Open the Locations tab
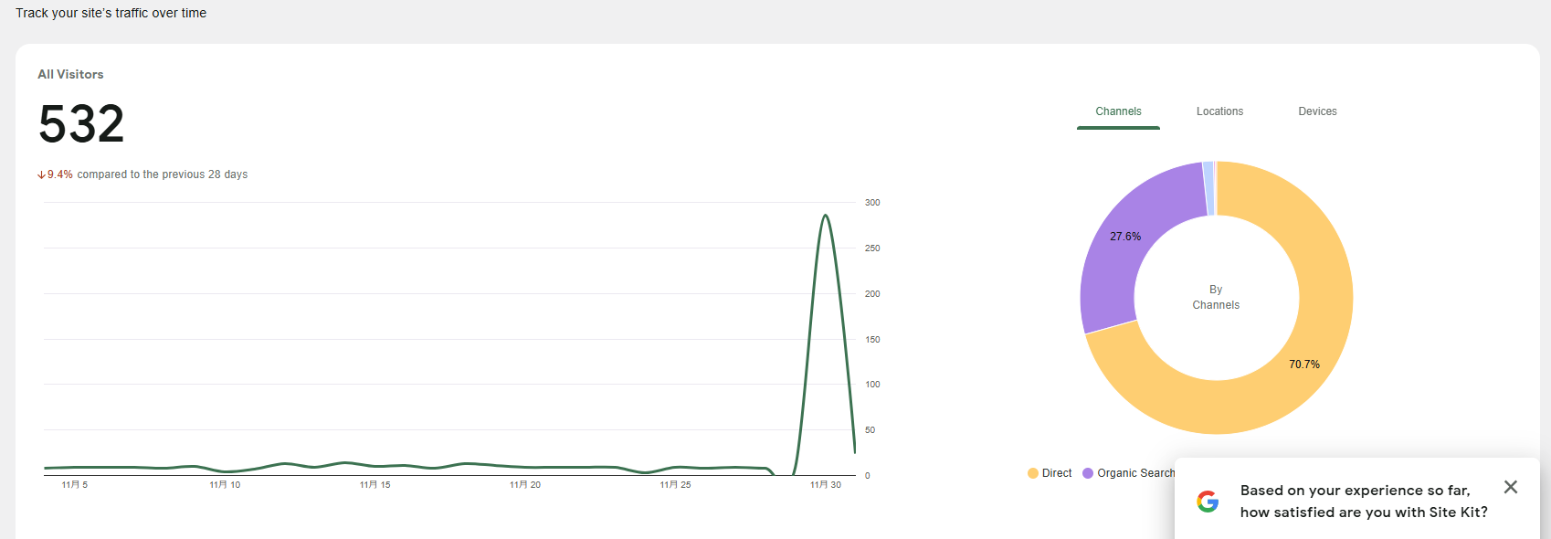 point(1219,111)
